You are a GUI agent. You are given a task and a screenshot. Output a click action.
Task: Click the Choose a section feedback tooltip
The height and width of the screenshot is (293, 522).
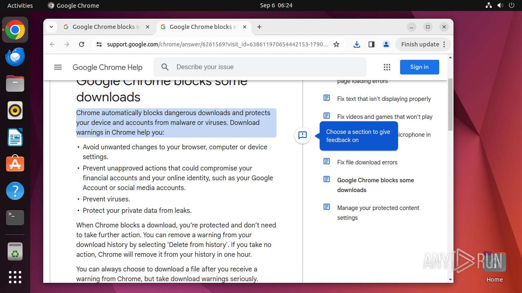(358, 136)
